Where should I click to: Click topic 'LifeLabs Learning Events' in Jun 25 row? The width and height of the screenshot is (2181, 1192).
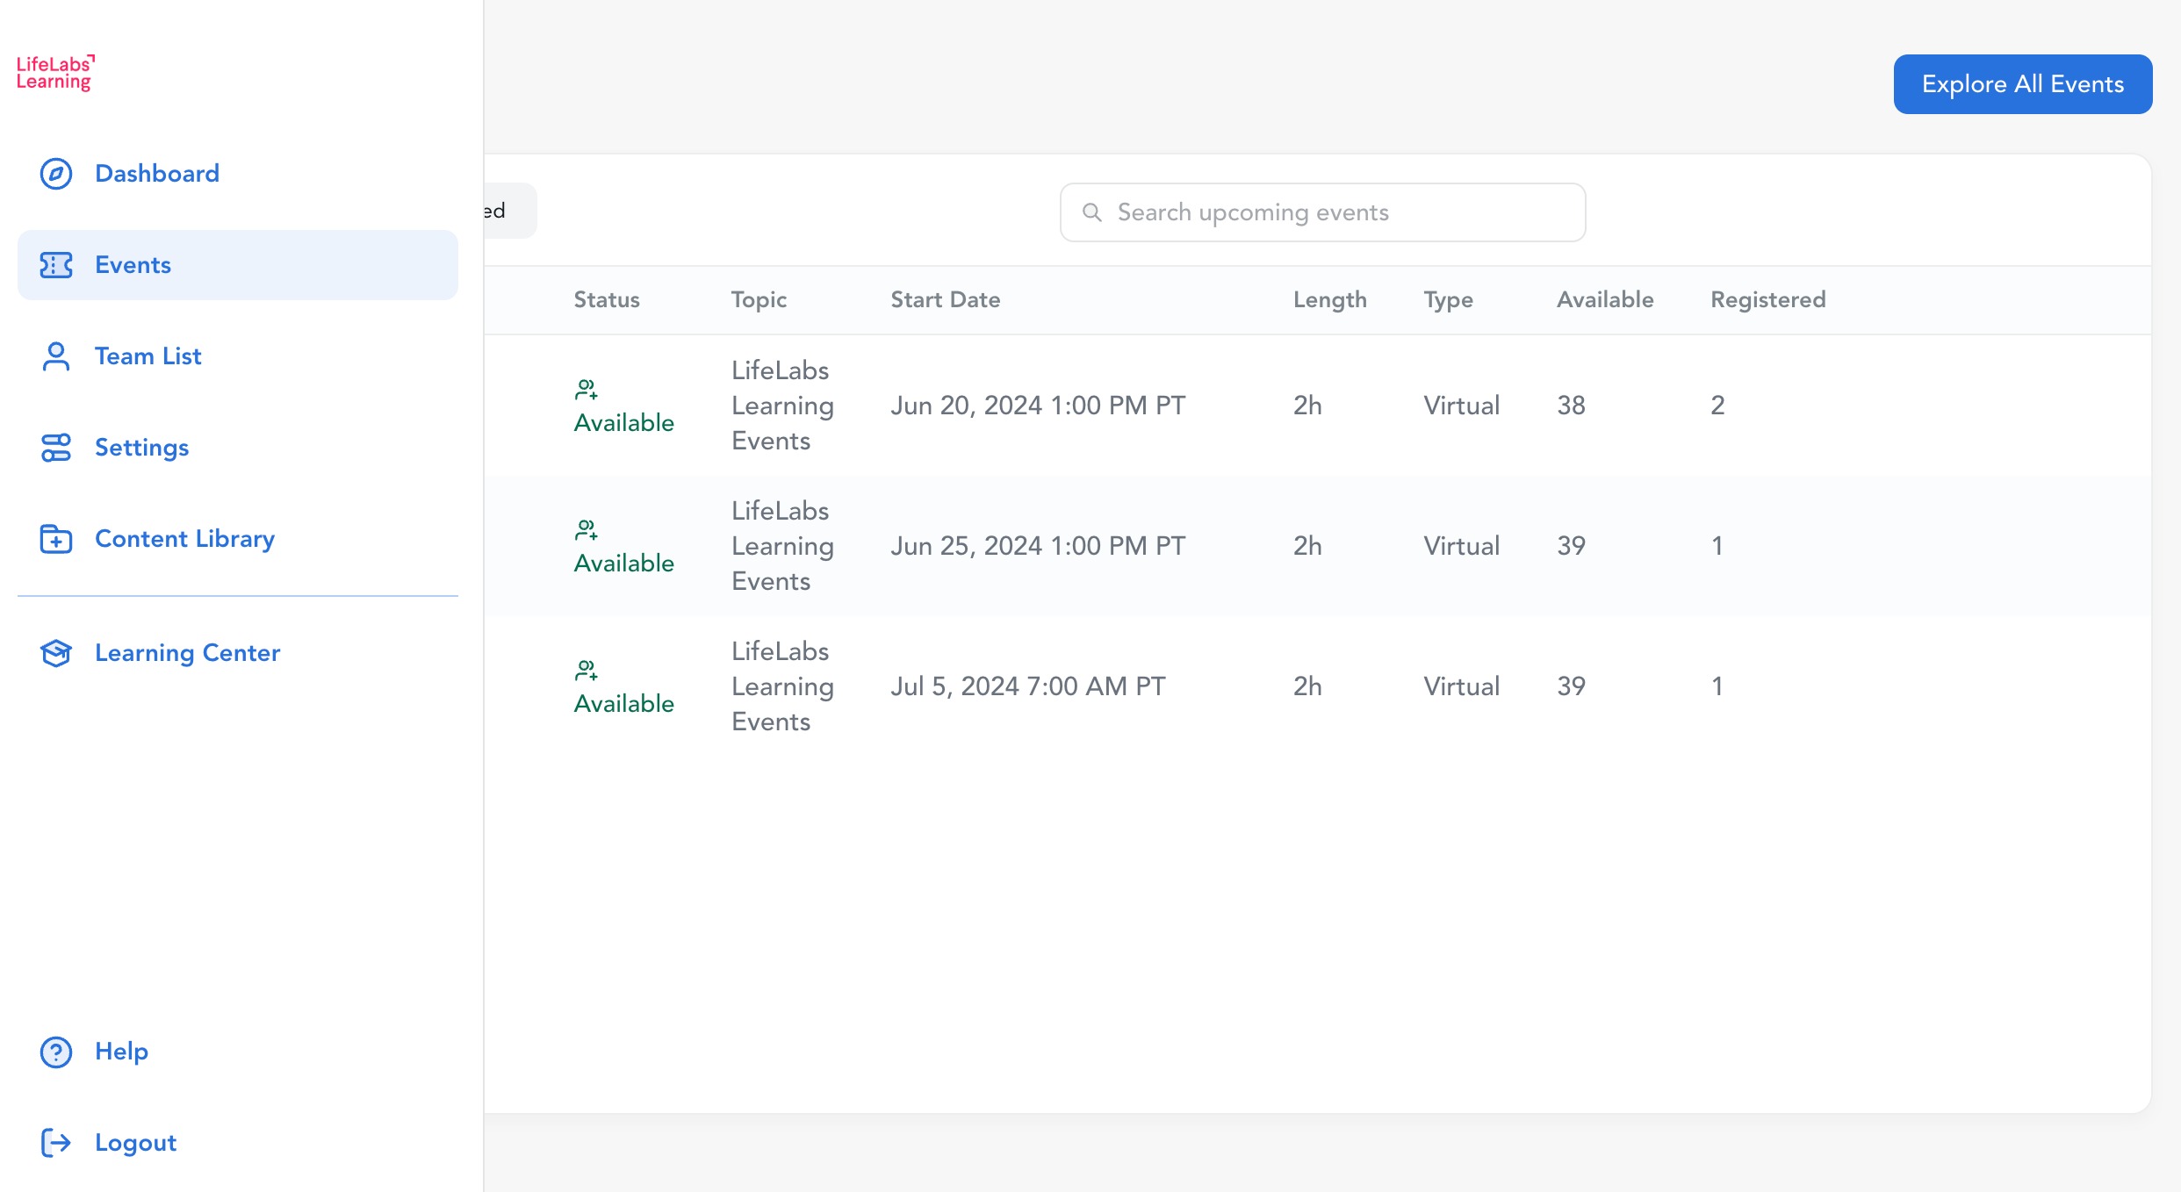tap(782, 546)
